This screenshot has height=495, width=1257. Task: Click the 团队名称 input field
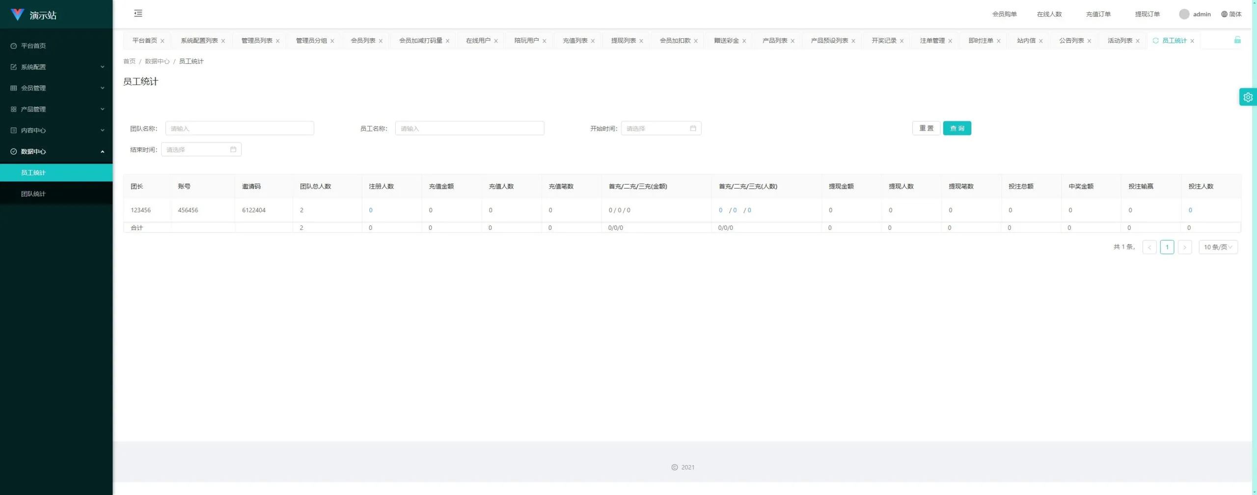click(240, 128)
